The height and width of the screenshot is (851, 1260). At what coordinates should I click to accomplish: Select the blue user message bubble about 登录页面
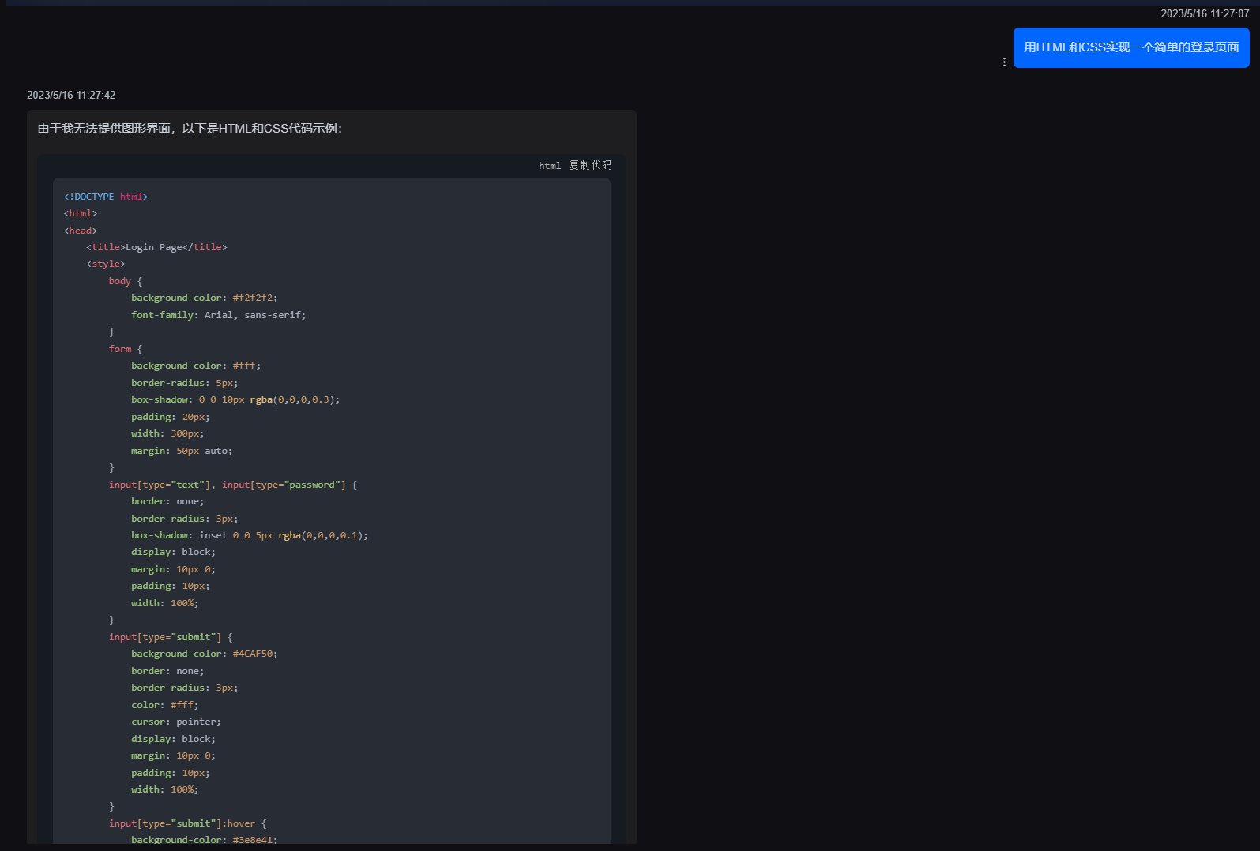pyautogui.click(x=1130, y=47)
